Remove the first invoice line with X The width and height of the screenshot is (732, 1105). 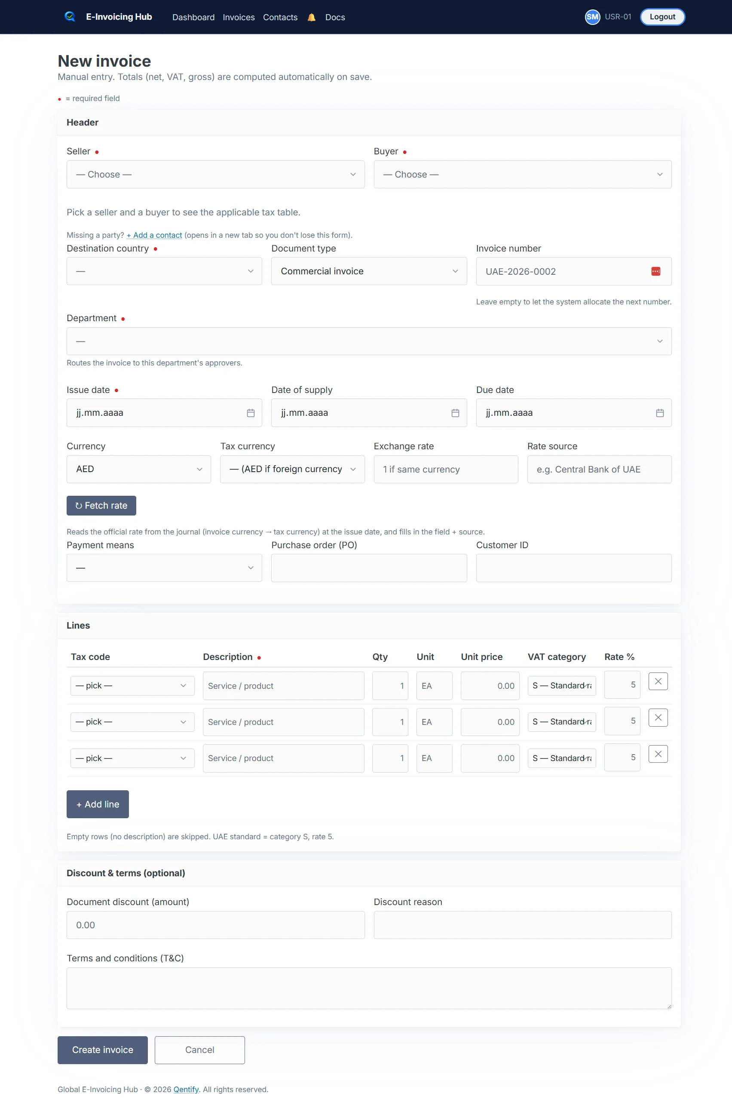point(658,681)
